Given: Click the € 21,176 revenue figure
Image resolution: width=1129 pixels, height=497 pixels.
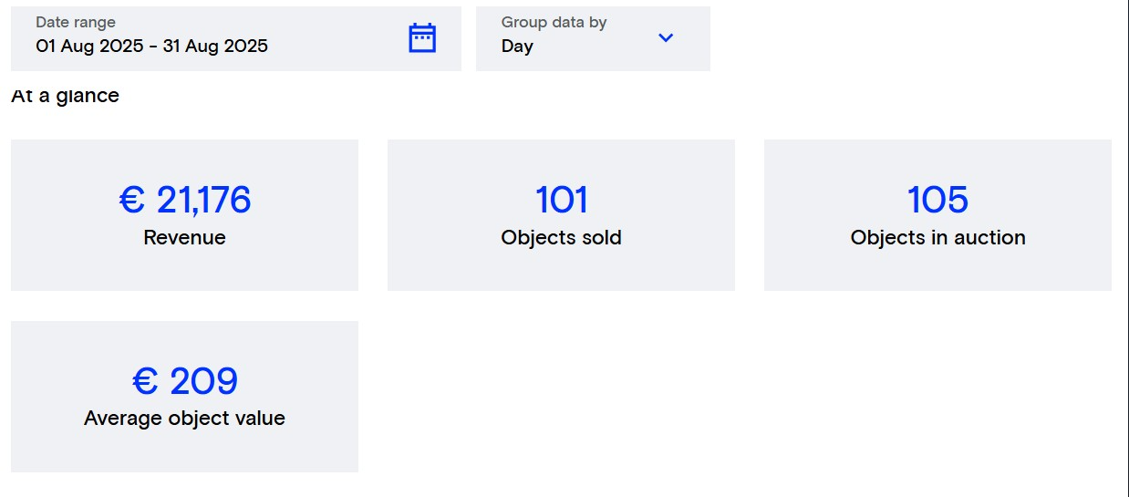Looking at the screenshot, I should 184,200.
